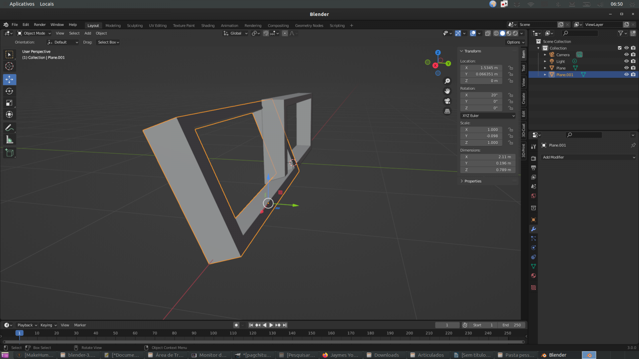Select the Rotate tool
The width and height of the screenshot is (639, 359).
click(x=10, y=91)
